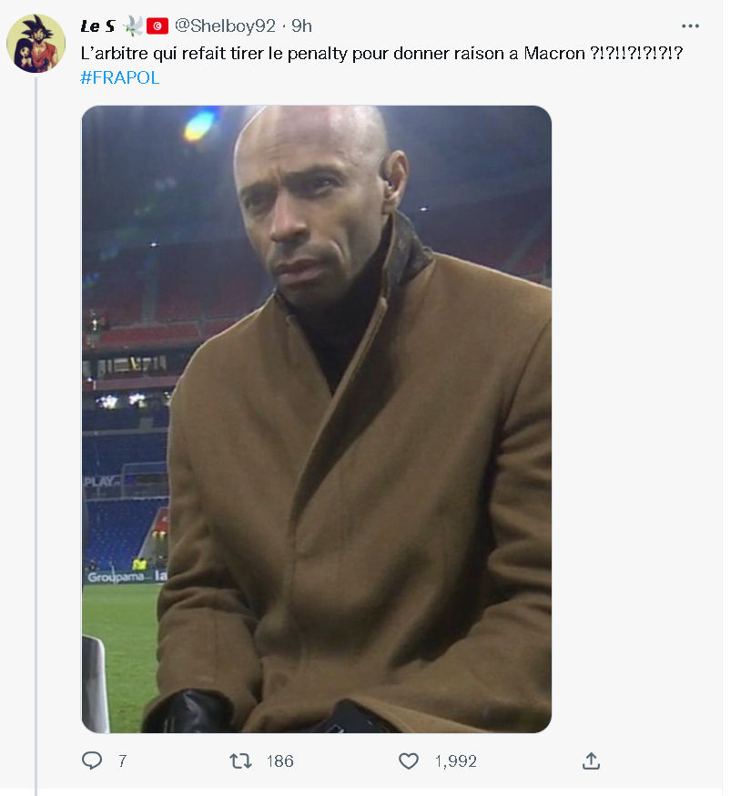Image resolution: width=731 pixels, height=796 pixels.
Task: Open the photo of man in brown coat
Action: [x=316, y=419]
